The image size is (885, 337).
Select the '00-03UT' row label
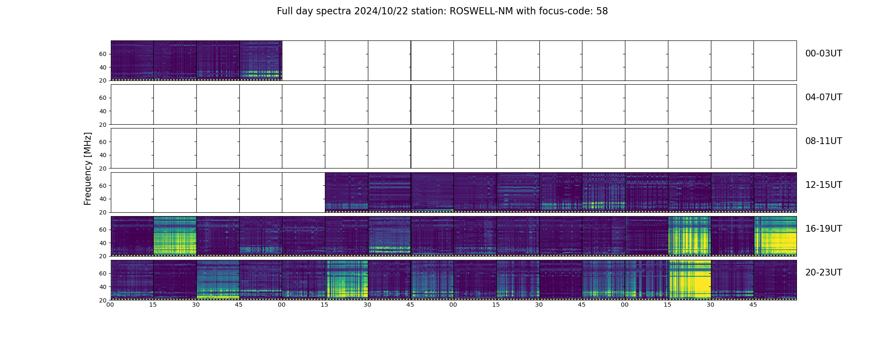823,53
